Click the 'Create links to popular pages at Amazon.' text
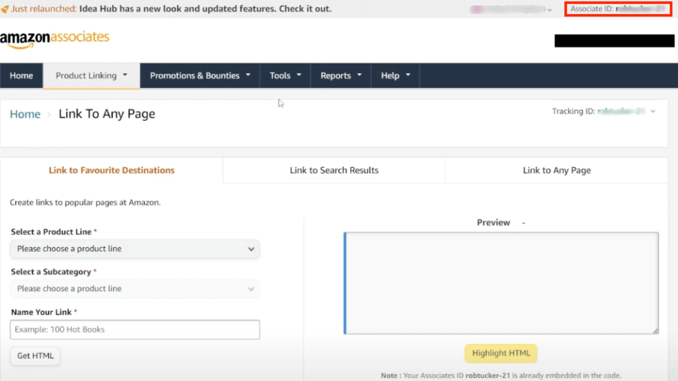The height and width of the screenshot is (381, 678). coord(85,202)
